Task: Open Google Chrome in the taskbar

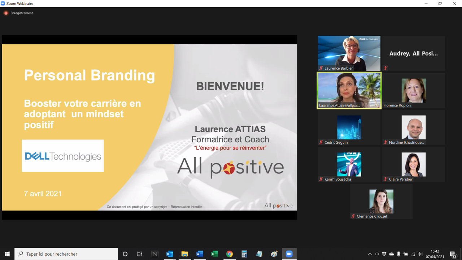Action: click(x=230, y=254)
